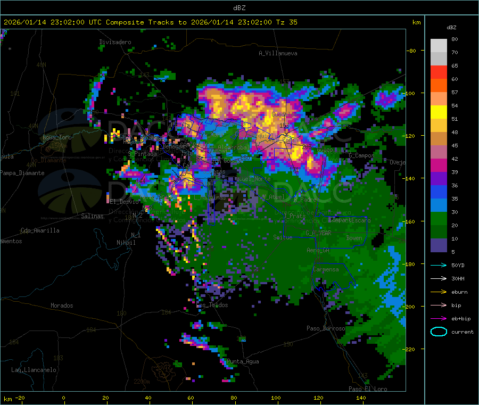479x405 pixels.
Task: Click the 100 km x-axis tick label
Action: pyautogui.click(x=276, y=398)
